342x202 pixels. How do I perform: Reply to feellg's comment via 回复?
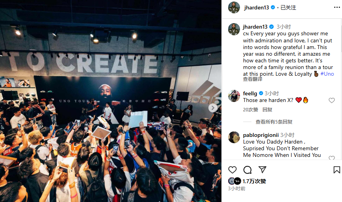[267, 110]
